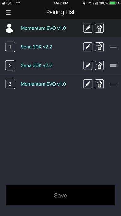Select the number 3 slot badge
121x216 pixels.
(10, 84)
